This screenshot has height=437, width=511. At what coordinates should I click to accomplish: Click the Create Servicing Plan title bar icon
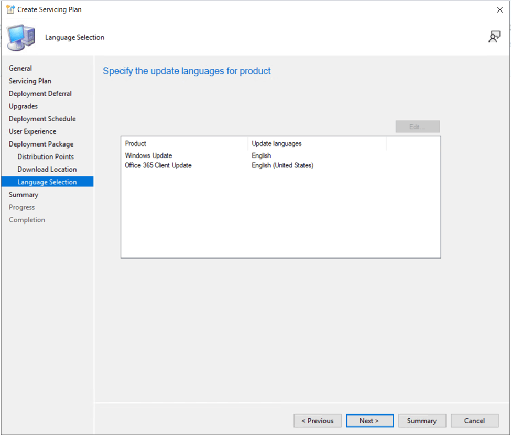(10, 9)
